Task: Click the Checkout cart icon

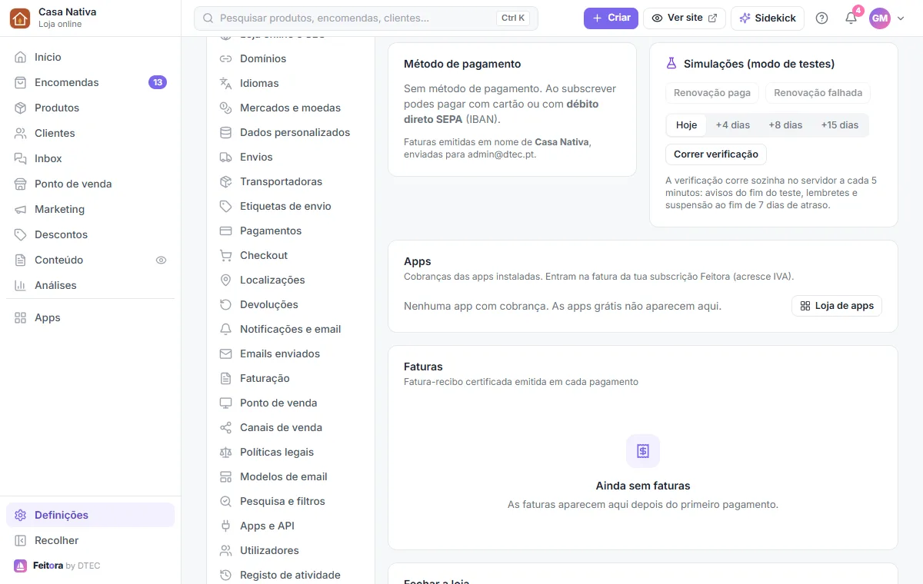Action: point(226,255)
